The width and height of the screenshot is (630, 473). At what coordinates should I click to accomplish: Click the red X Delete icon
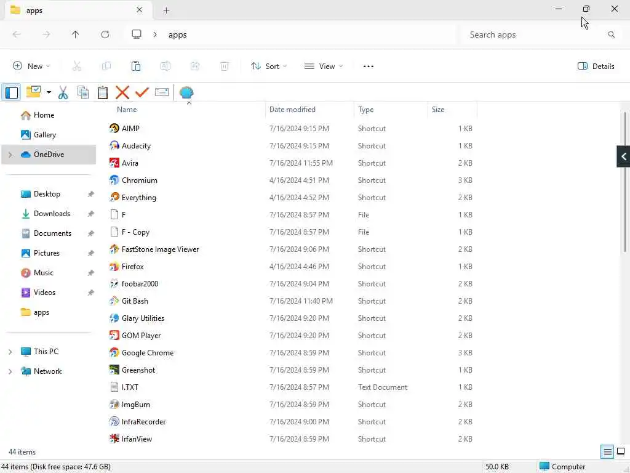122,92
